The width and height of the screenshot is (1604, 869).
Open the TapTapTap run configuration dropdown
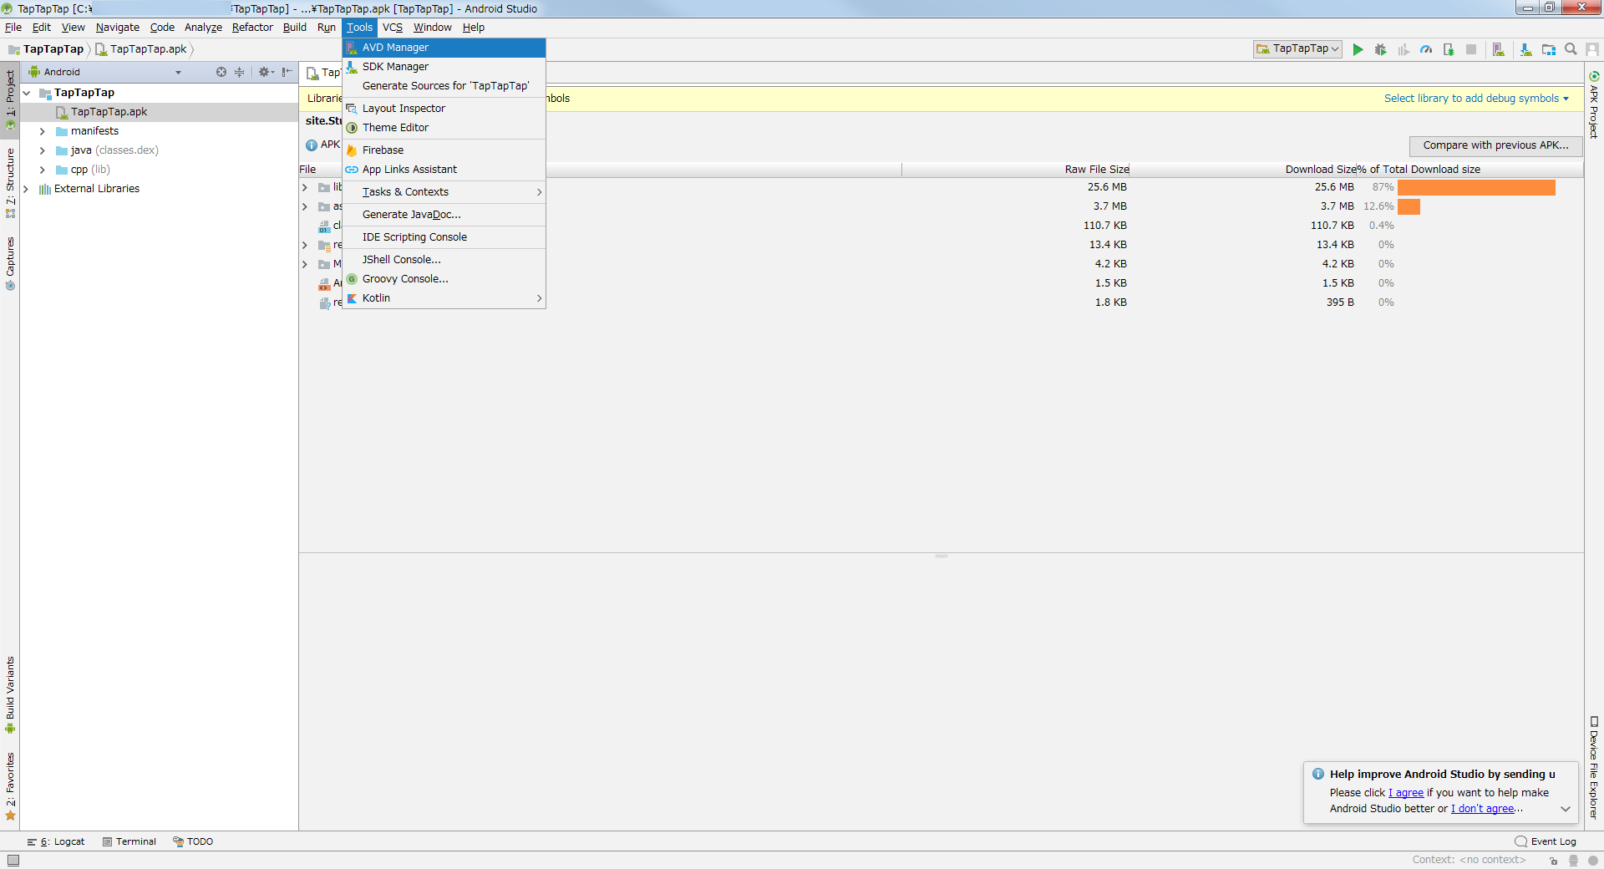coord(1297,49)
